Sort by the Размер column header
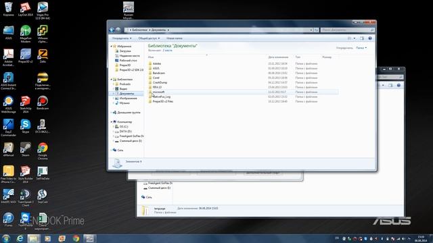The image size is (433, 243). [x=327, y=57]
